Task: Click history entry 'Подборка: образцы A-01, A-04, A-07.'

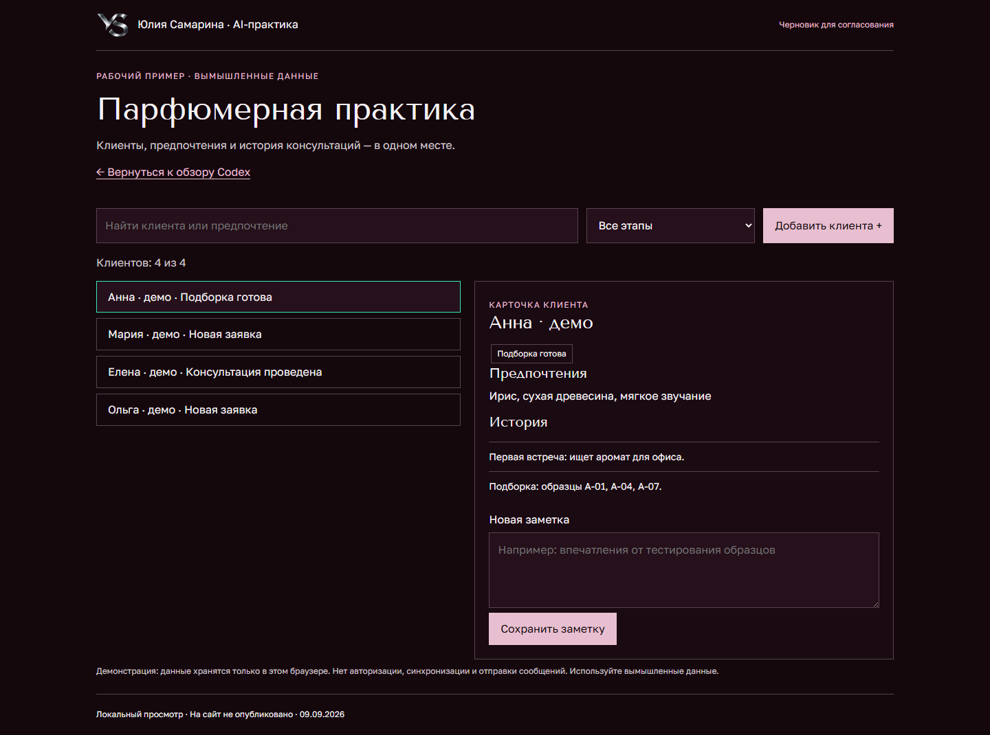Action: [x=575, y=486]
